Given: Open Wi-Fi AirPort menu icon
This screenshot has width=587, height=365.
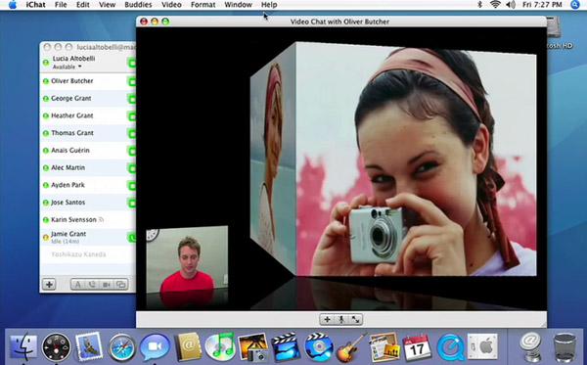Looking at the screenshot, I should click(495, 5).
